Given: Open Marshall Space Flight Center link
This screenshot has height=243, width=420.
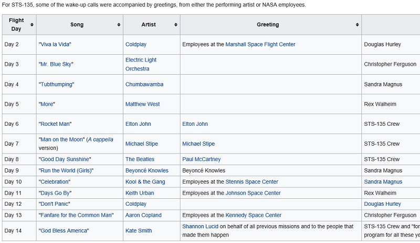Looking at the screenshot, I should point(260,45).
